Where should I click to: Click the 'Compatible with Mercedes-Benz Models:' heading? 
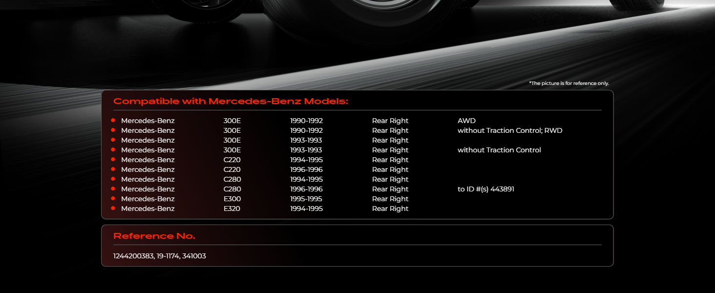(231, 102)
